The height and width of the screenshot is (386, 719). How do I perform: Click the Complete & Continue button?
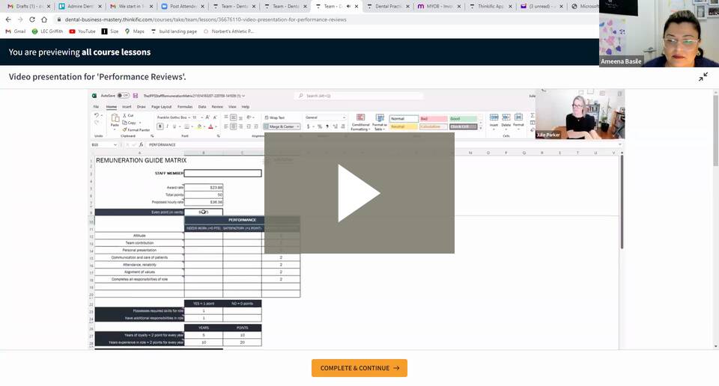point(359,368)
